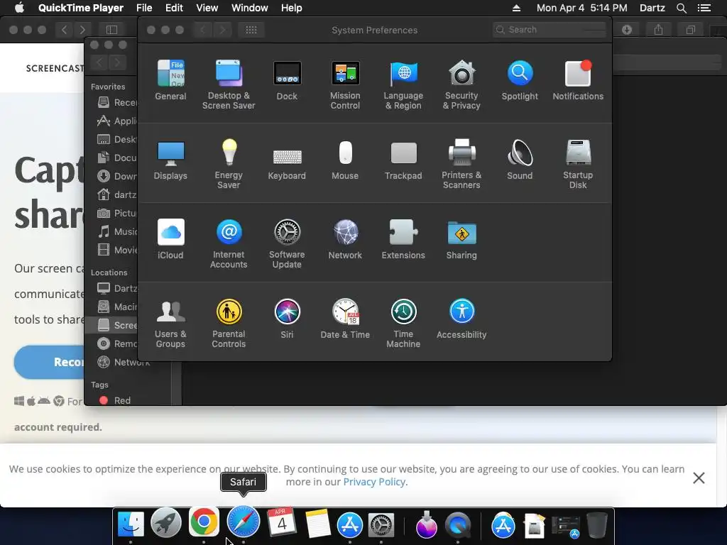Open the View menu
727x545 pixels.
pyautogui.click(x=207, y=8)
